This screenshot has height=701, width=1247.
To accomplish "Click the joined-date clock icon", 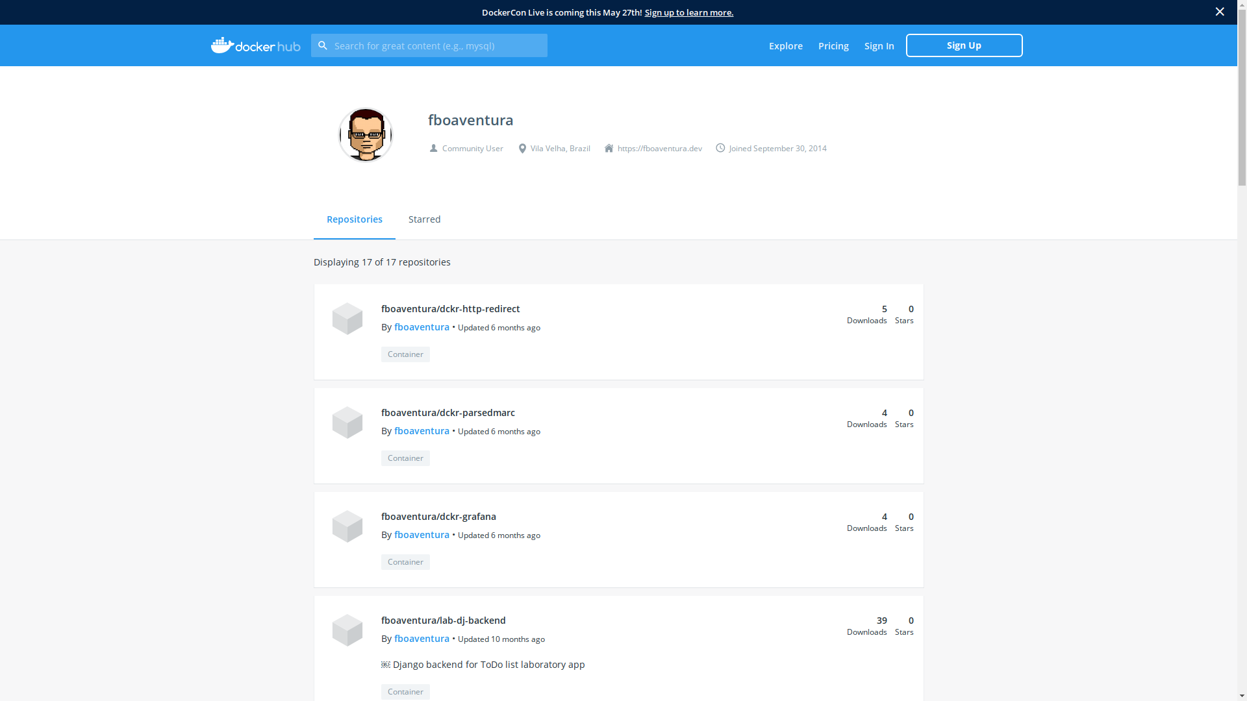I will (720, 148).
